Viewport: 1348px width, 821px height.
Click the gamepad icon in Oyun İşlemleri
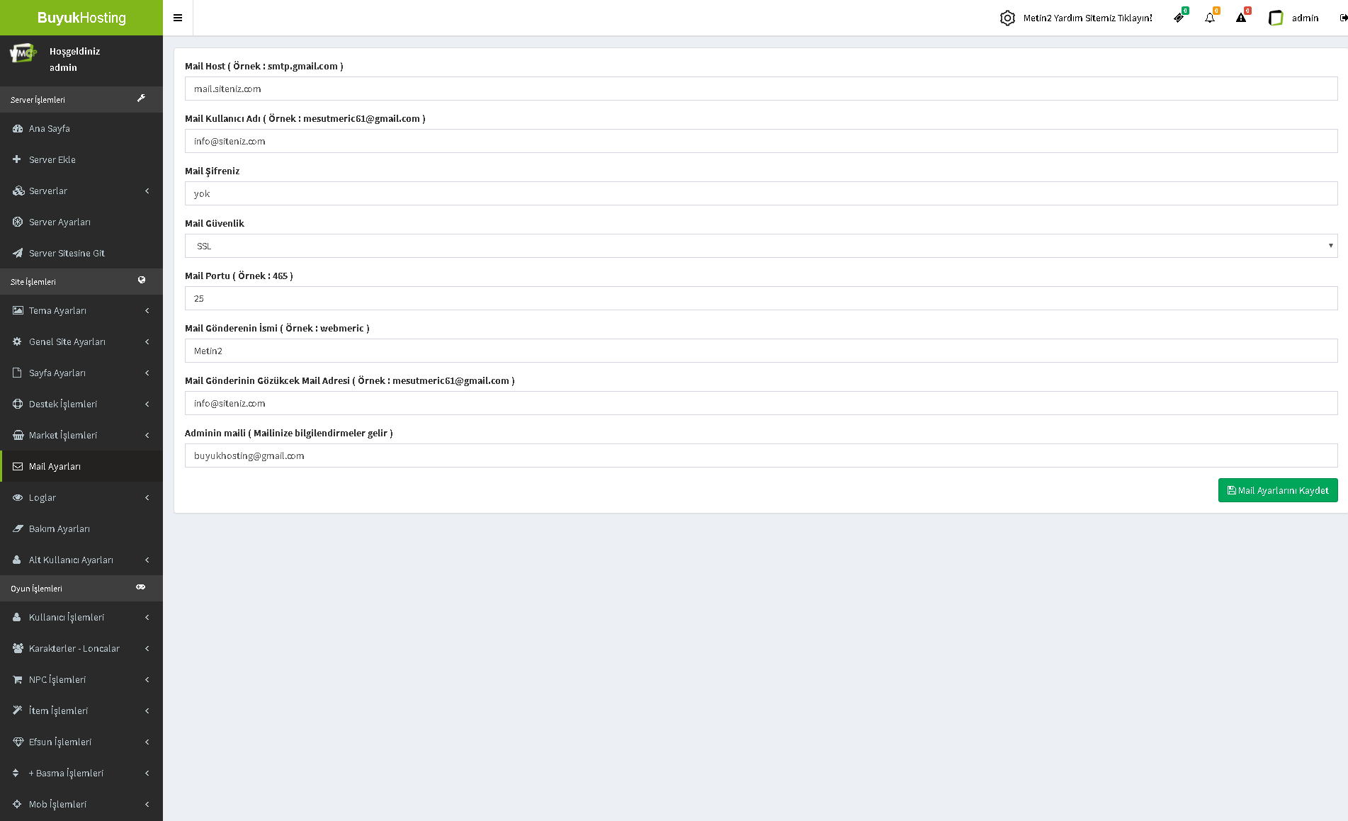(x=141, y=587)
